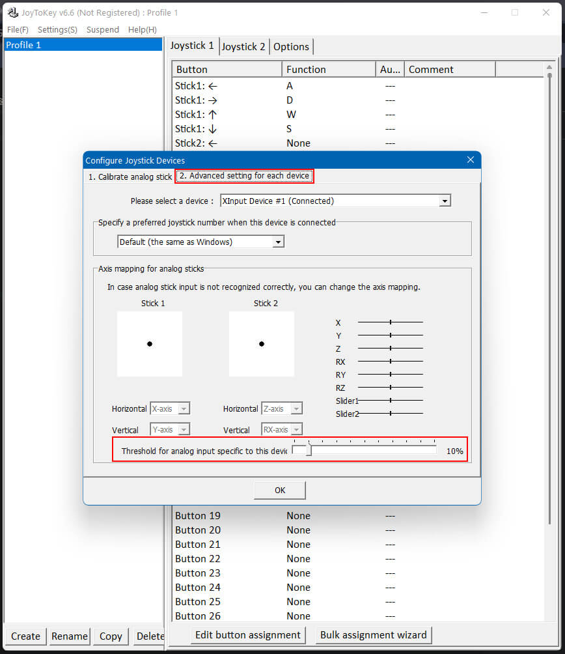Switch to the Options tab
565x654 pixels.
pos(291,47)
